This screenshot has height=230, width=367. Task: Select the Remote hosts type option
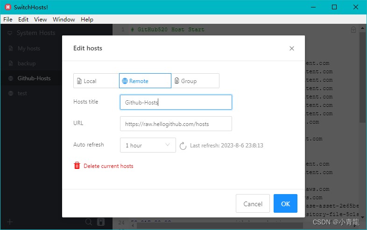click(x=145, y=81)
